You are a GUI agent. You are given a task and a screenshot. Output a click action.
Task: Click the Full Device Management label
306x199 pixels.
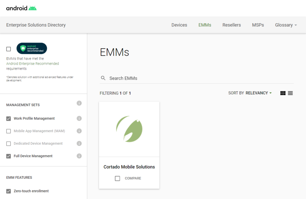pos(33,156)
